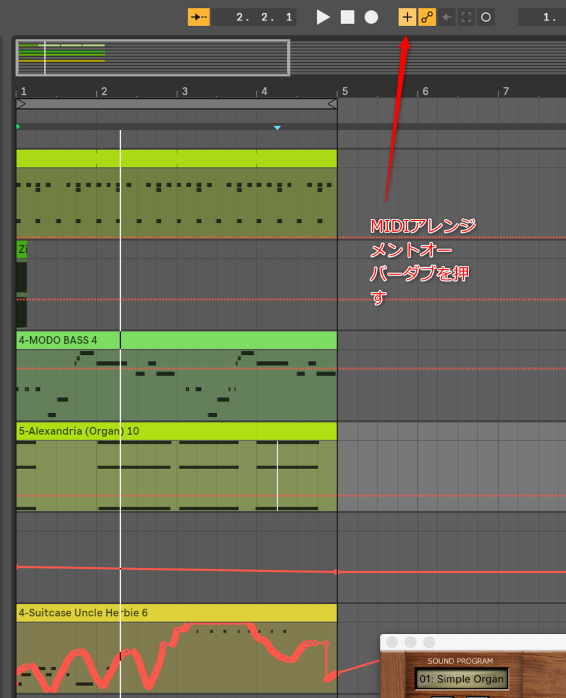The height and width of the screenshot is (698, 566).
Task: Click the Session Record circle icon
Action: (x=486, y=17)
